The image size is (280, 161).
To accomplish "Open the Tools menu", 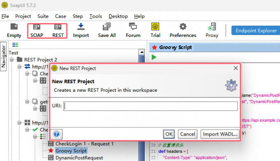I will point(96,16).
